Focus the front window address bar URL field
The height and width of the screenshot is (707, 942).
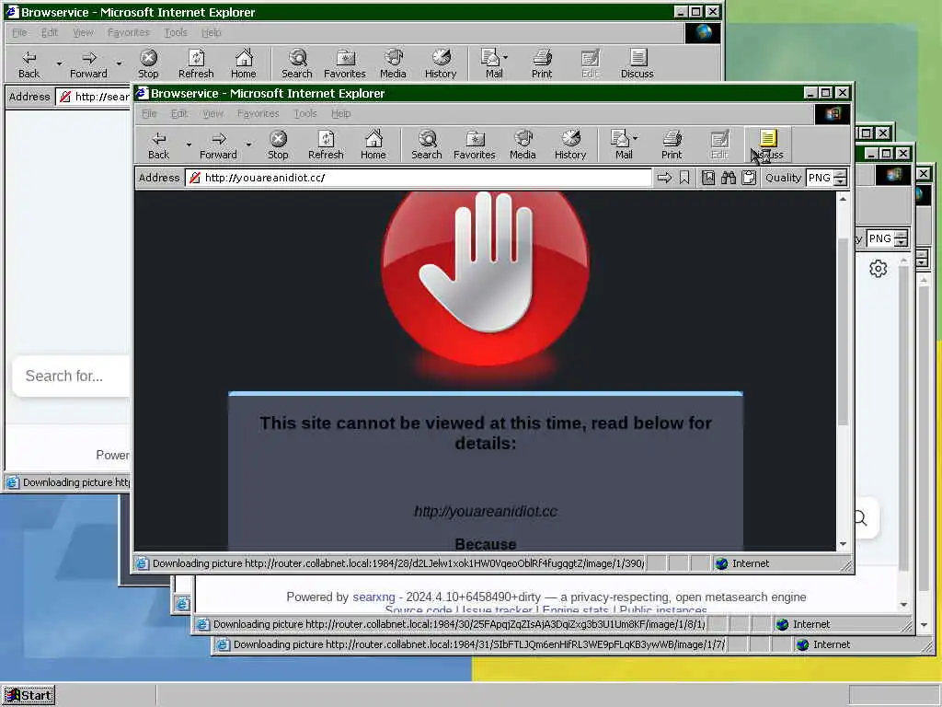(x=419, y=178)
